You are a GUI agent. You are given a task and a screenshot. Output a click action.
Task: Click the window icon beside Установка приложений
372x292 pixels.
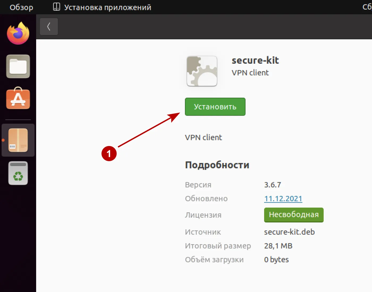[x=57, y=7]
